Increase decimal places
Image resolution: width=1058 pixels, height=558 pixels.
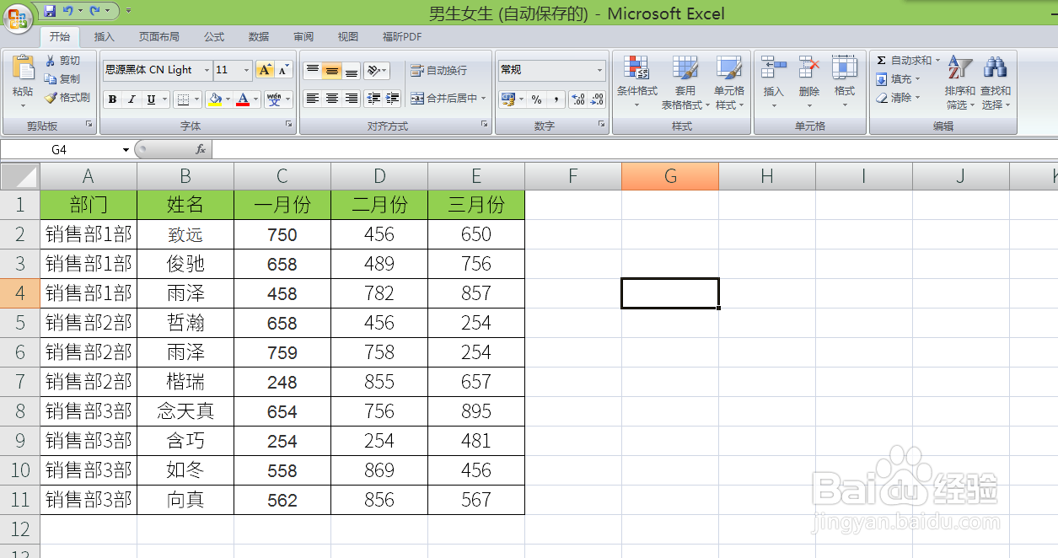[577, 99]
